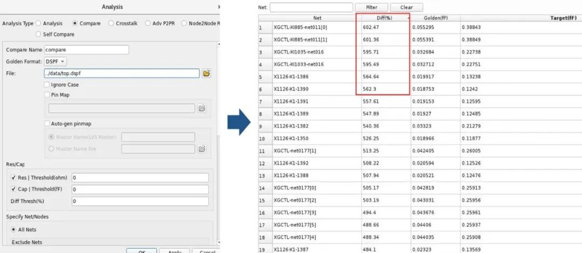Select the Node2Node analysis type

click(x=184, y=23)
